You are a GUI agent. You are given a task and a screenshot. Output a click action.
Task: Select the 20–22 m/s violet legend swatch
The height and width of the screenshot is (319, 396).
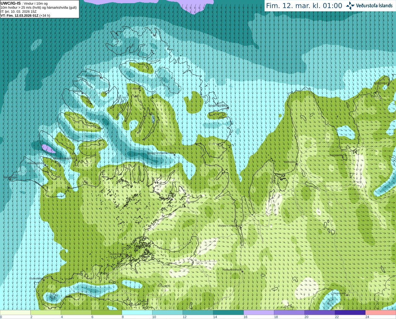[320, 312]
